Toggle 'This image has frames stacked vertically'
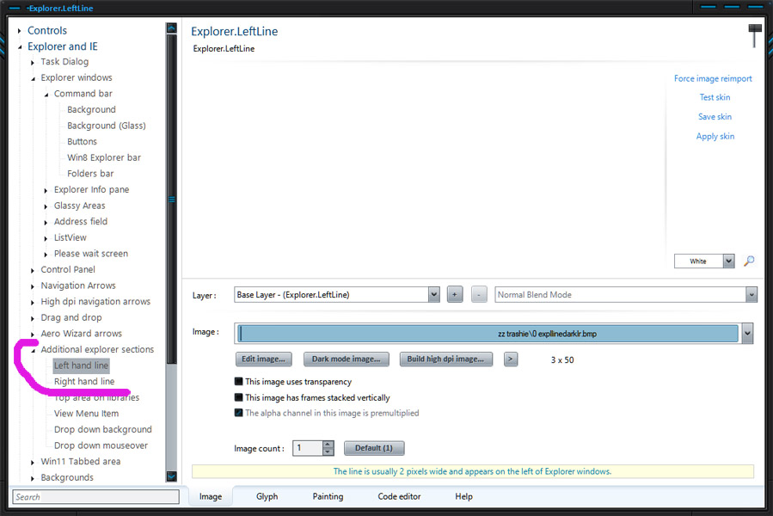 (239, 398)
